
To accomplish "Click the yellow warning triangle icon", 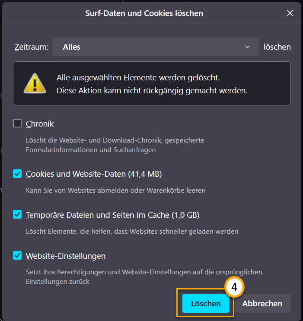I will tap(35, 83).
